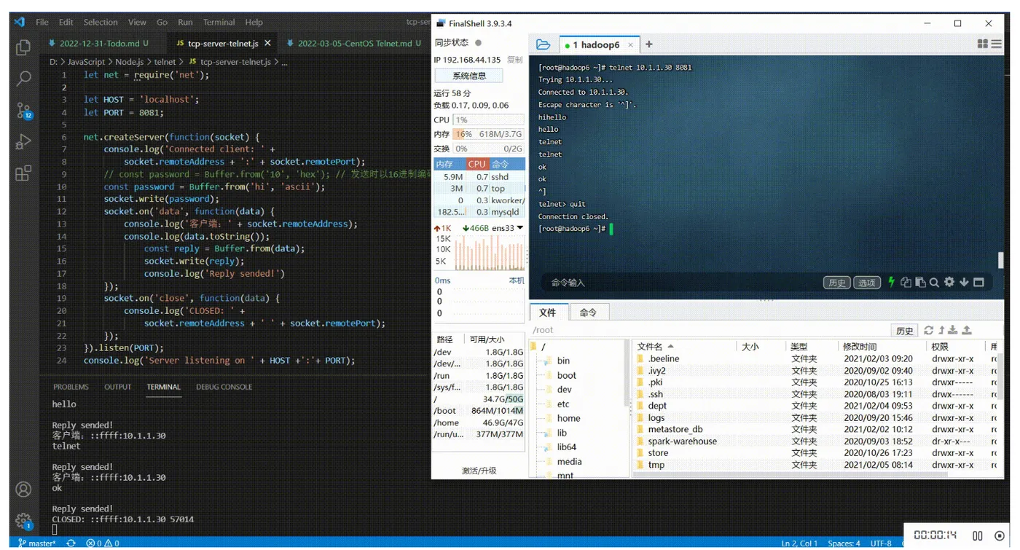Click 激活/升级 link at bottom

coord(479,471)
